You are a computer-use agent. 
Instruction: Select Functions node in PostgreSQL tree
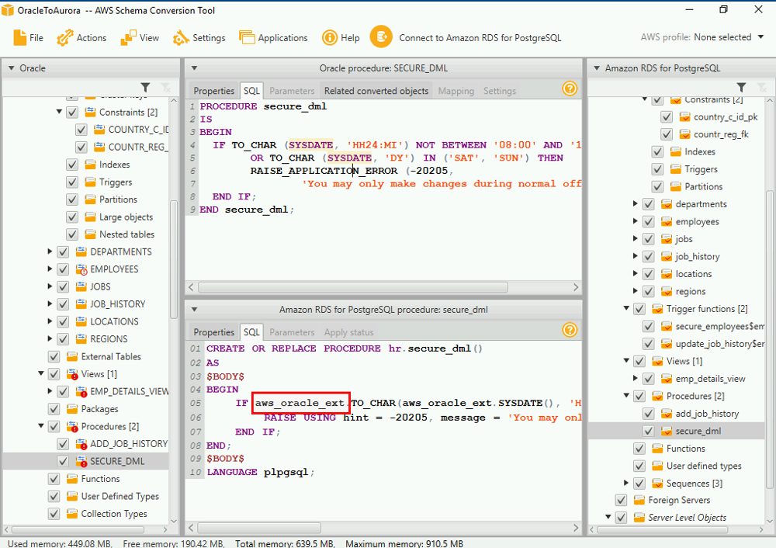685,449
